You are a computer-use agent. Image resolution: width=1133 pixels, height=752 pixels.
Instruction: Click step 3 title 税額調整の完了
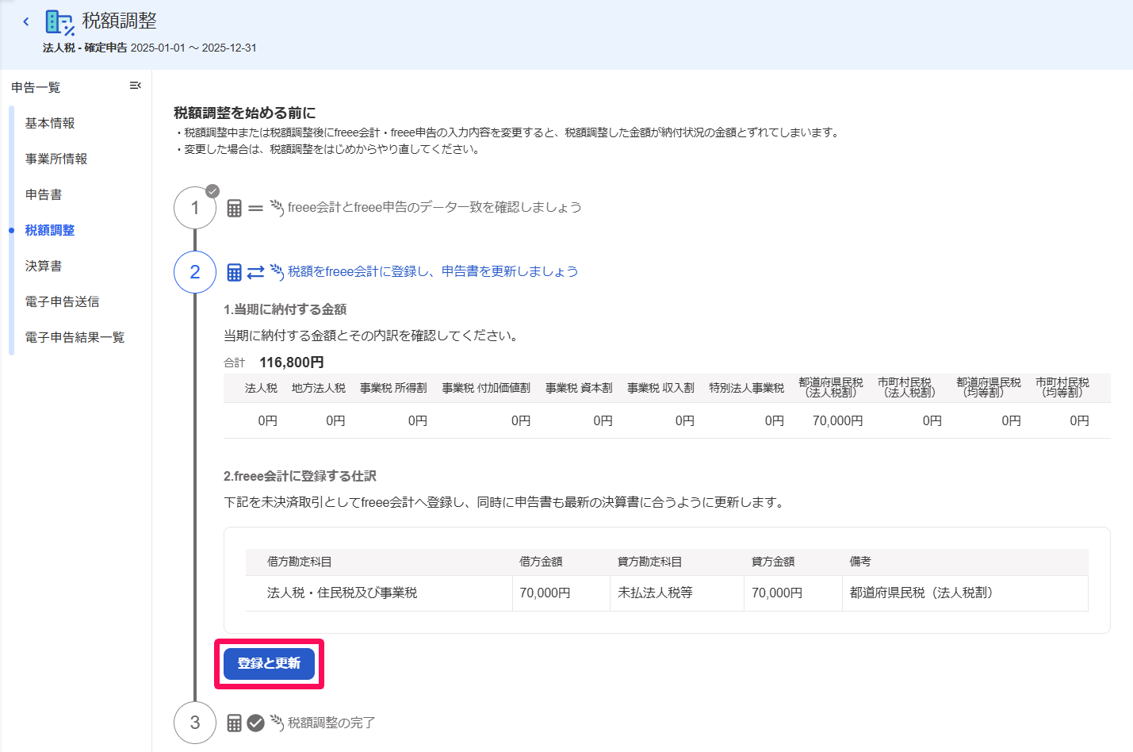coord(331,723)
